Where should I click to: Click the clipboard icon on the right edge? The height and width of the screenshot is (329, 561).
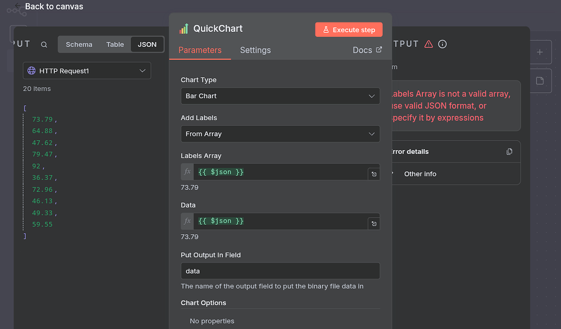(540, 80)
